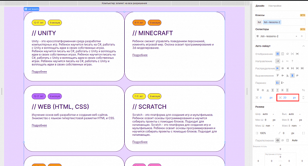Add a new selector with plus
This screenshot has height=166, width=308.
tap(302, 36)
